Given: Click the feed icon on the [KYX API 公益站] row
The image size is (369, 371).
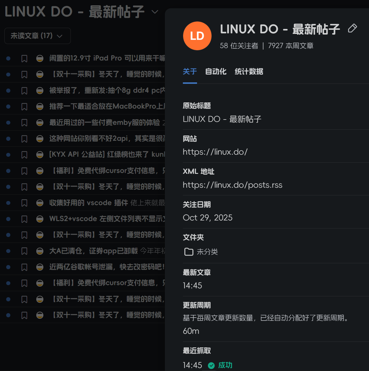Looking at the screenshot, I should click(x=40, y=155).
